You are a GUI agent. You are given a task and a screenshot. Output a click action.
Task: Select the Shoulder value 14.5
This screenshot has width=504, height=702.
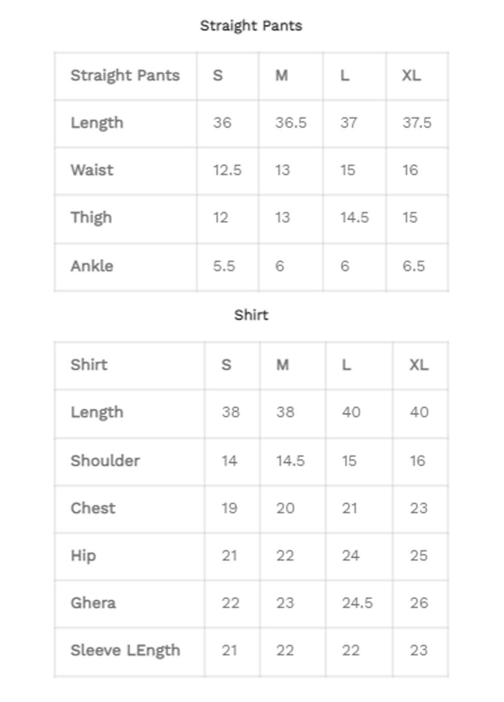tap(291, 460)
